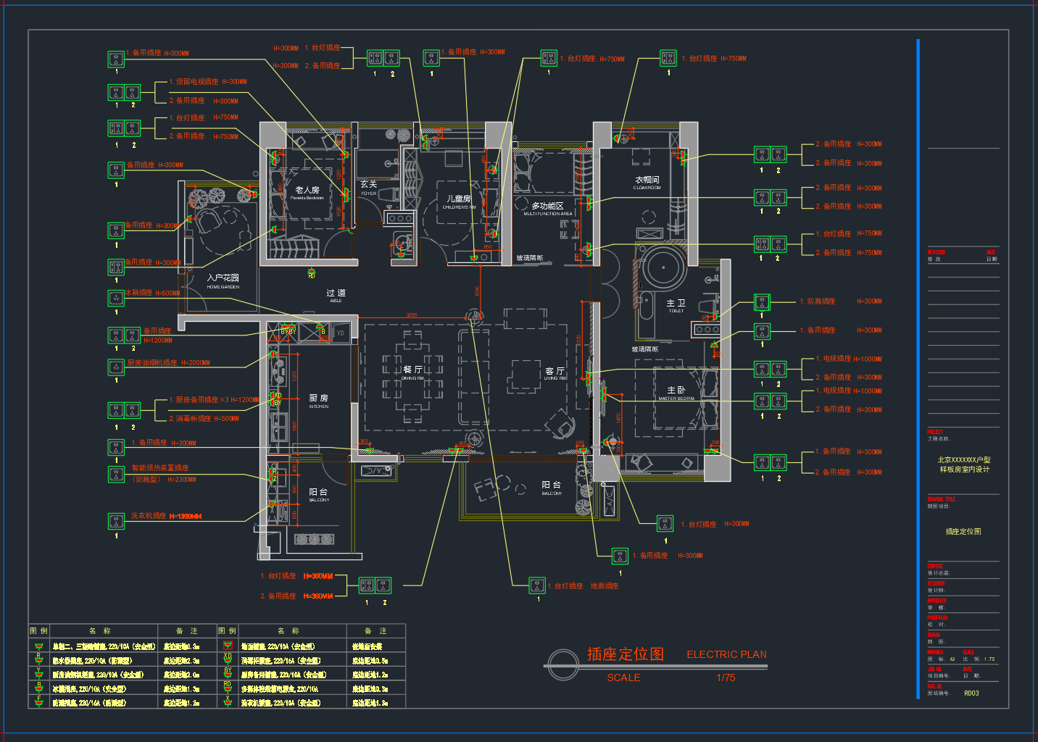
Task: Select red boxed floor socket legend symbol
Action: click(228, 646)
